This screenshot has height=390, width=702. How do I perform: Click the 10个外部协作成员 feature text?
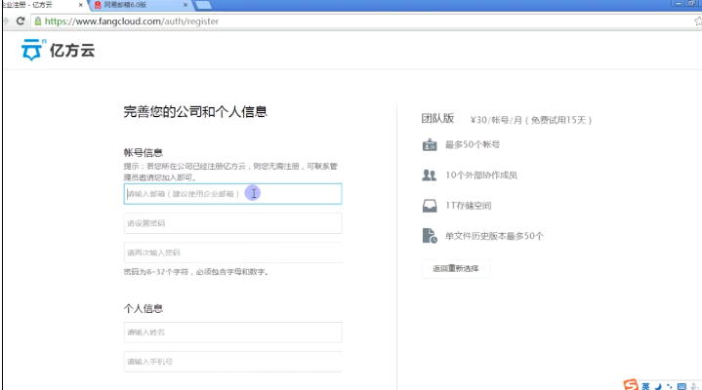click(481, 175)
